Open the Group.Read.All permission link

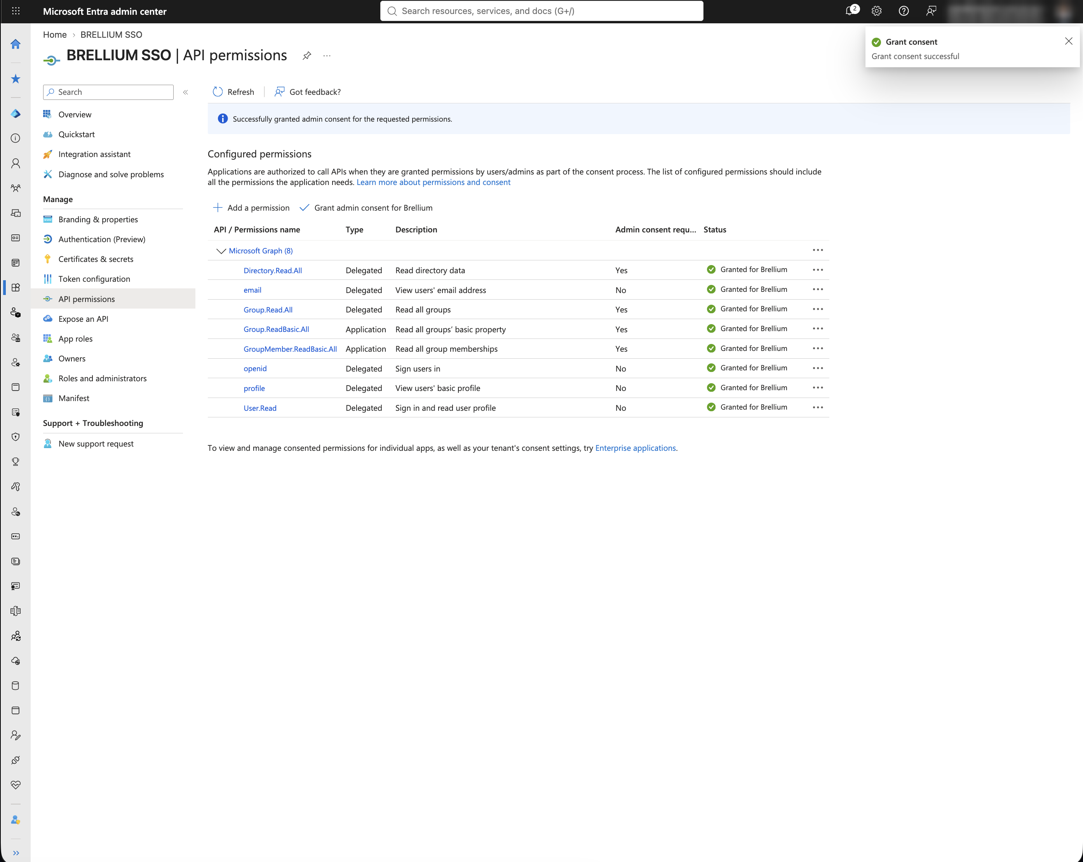[268, 310]
